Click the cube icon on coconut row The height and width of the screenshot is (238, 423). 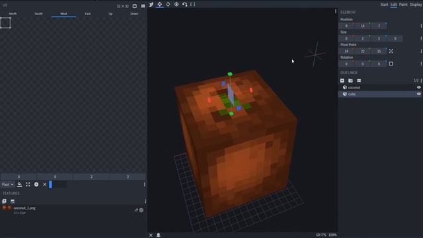[x=345, y=87]
